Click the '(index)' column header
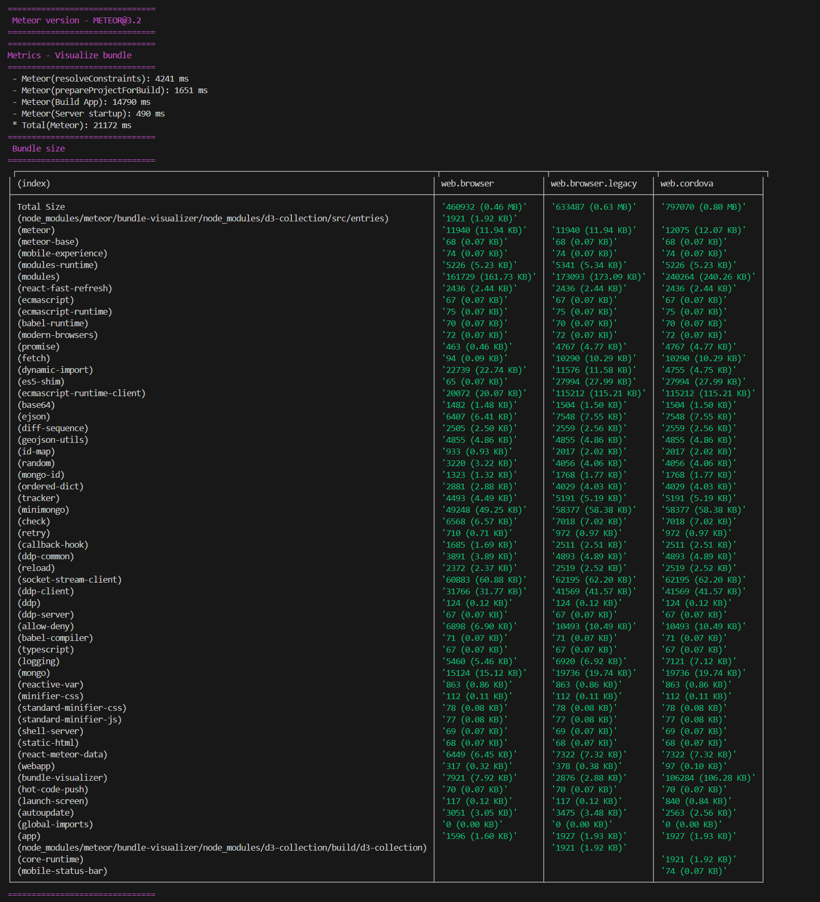 pyautogui.click(x=34, y=183)
